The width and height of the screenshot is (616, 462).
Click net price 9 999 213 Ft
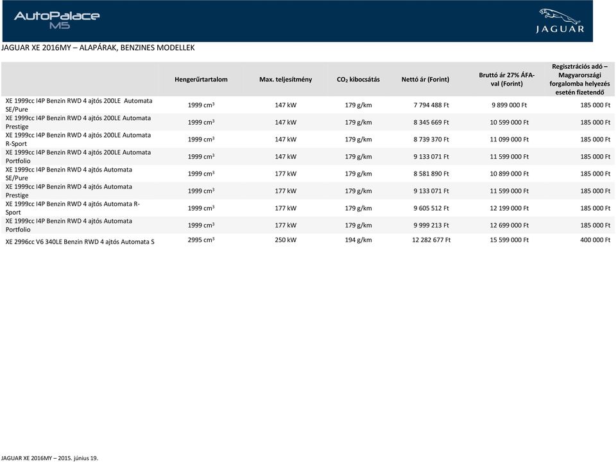click(x=431, y=225)
